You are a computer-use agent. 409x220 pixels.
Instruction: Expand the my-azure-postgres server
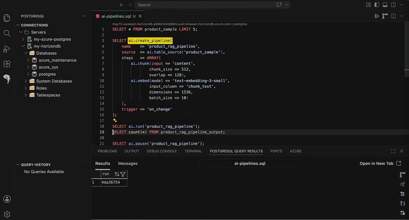pyautogui.click(x=23, y=39)
